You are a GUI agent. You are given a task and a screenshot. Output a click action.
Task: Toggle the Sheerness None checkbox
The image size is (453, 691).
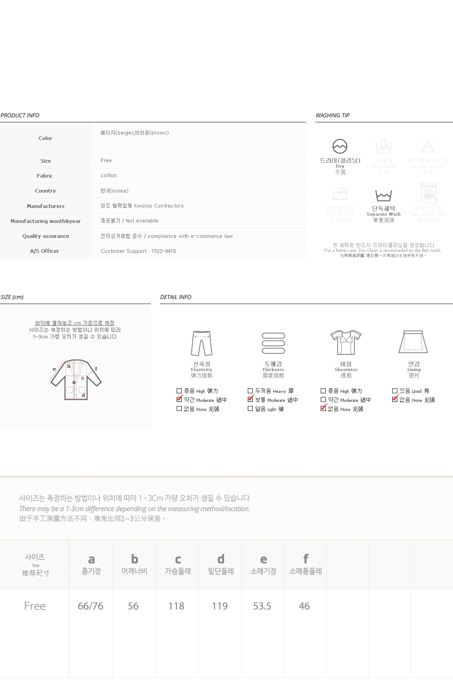click(x=323, y=409)
